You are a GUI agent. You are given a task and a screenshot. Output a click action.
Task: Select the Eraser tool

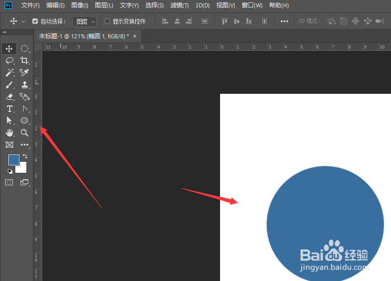click(9, 97)
